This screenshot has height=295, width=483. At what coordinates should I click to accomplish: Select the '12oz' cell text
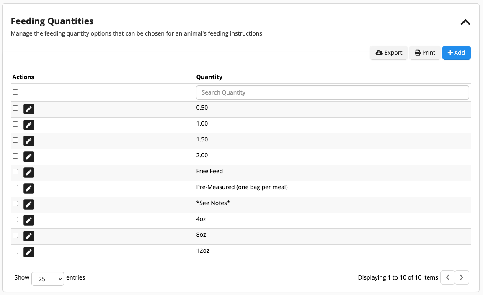[203, 251]
